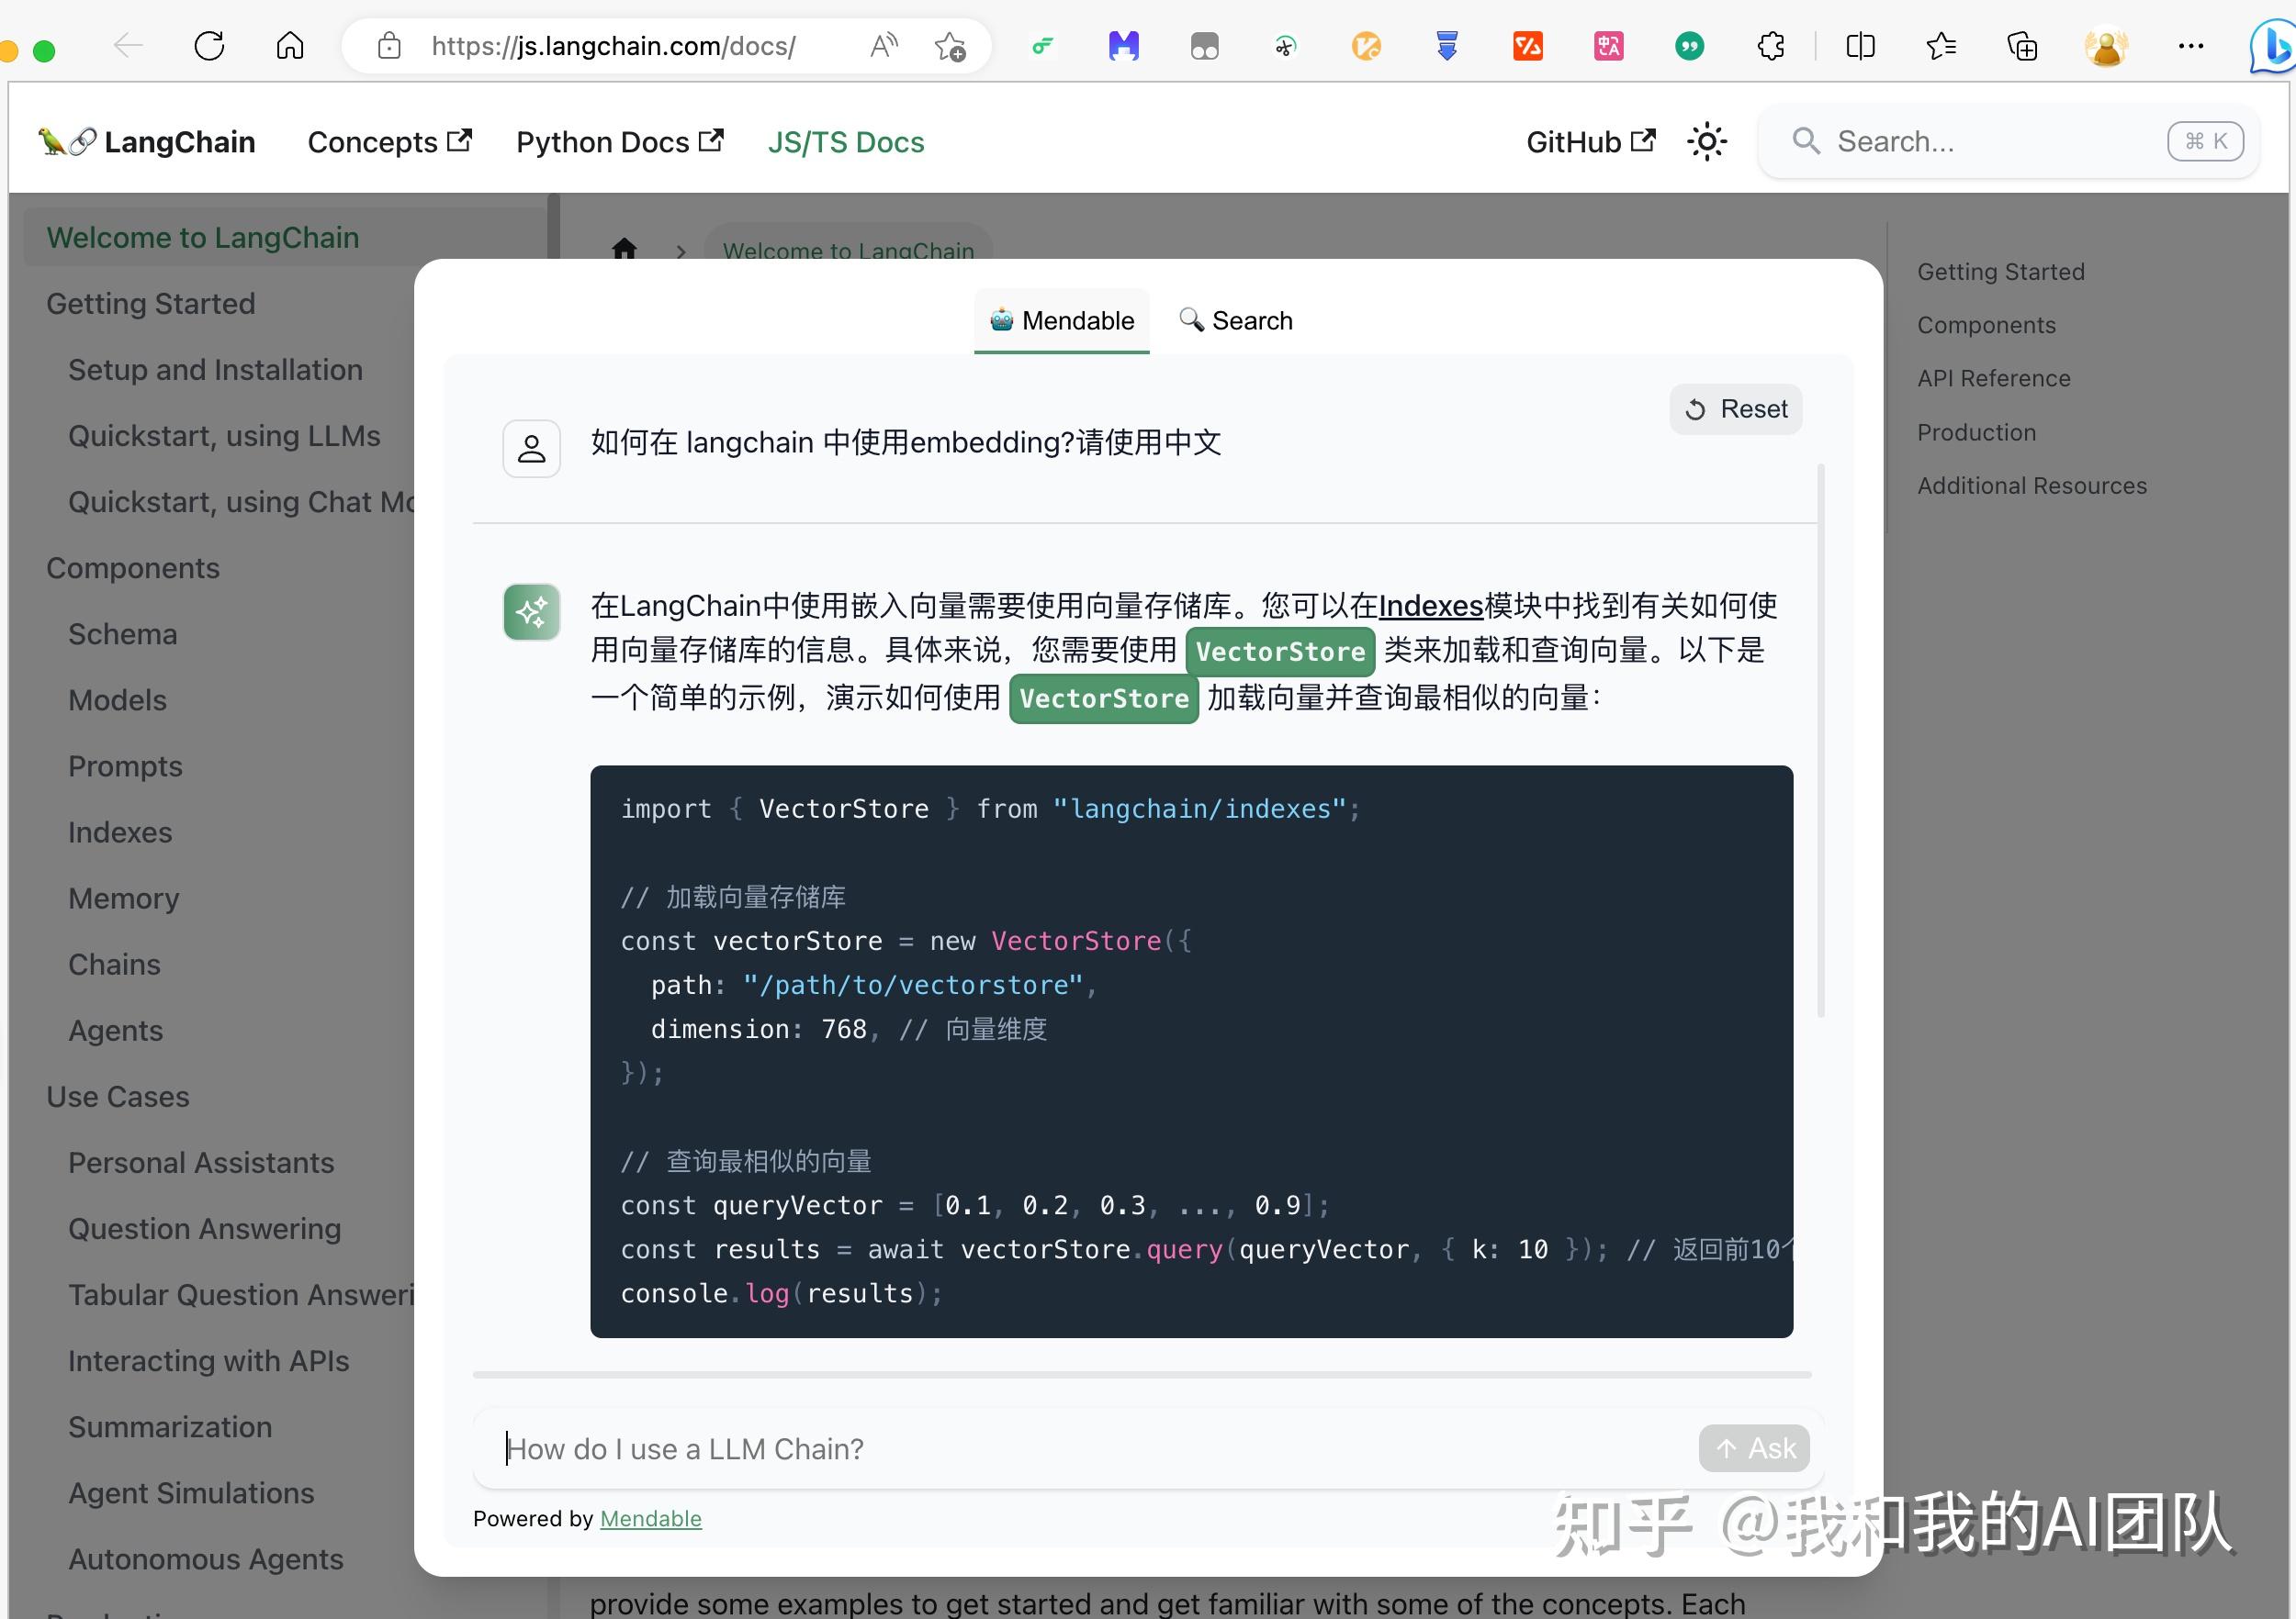Open Prompts in sidebar
The width and height of the screenshot is (2296, 1619).
pyautogui.click(x=125, y=766)
